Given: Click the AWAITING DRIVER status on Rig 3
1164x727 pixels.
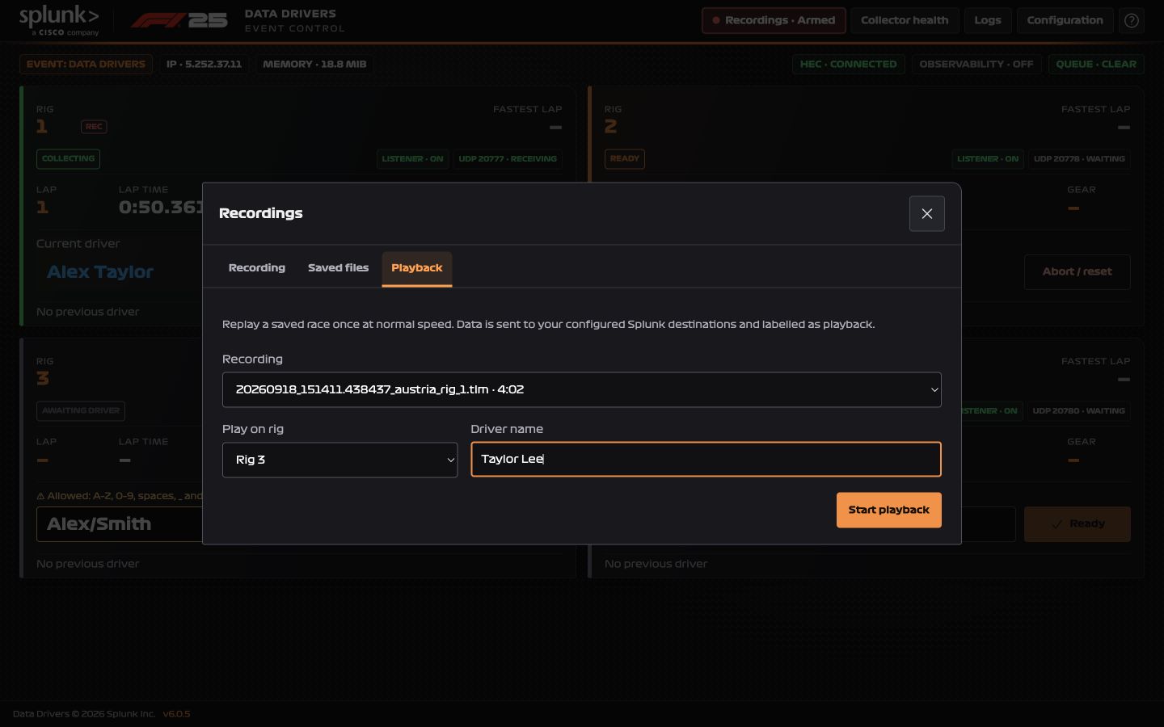Looking at the screenshot, I should (81, 411).
